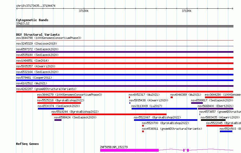Viewport: 241px width, 153px height.
Task: Click the nsv1064851 Coe2014 red bar
Action: point(125,63)
